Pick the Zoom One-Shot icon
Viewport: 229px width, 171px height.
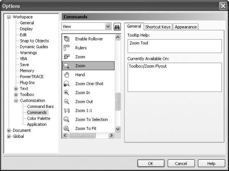point(67,84)
